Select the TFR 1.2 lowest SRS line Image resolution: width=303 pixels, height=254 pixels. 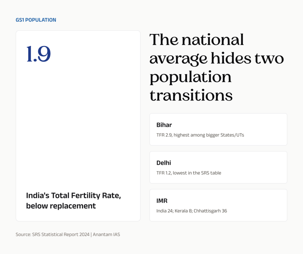[x=189, y=173]
